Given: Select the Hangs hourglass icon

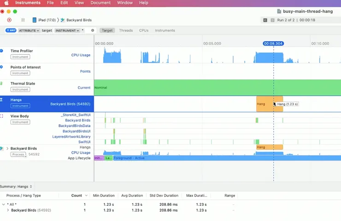Looking at the screenshot, I should click(1, 100).
